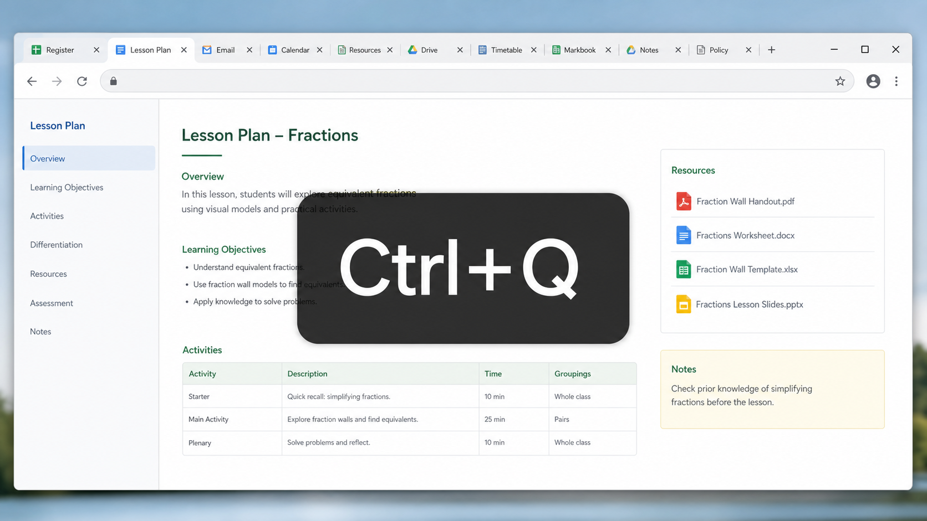Reload the page

[x=82, y=81]
